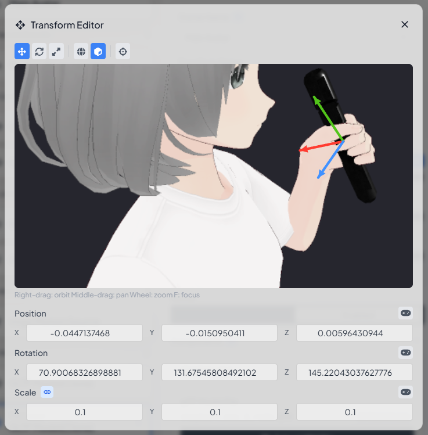The height and width of the screenshot is (435, 428).
Task: Edit the Position Z field
Action: point(354,333)
